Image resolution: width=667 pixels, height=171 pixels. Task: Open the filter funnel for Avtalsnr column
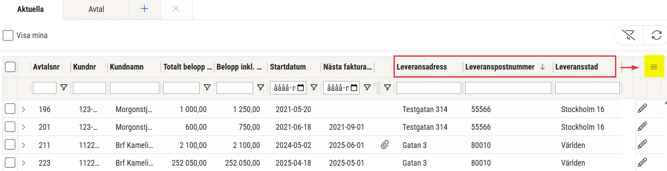pos(64,88)
